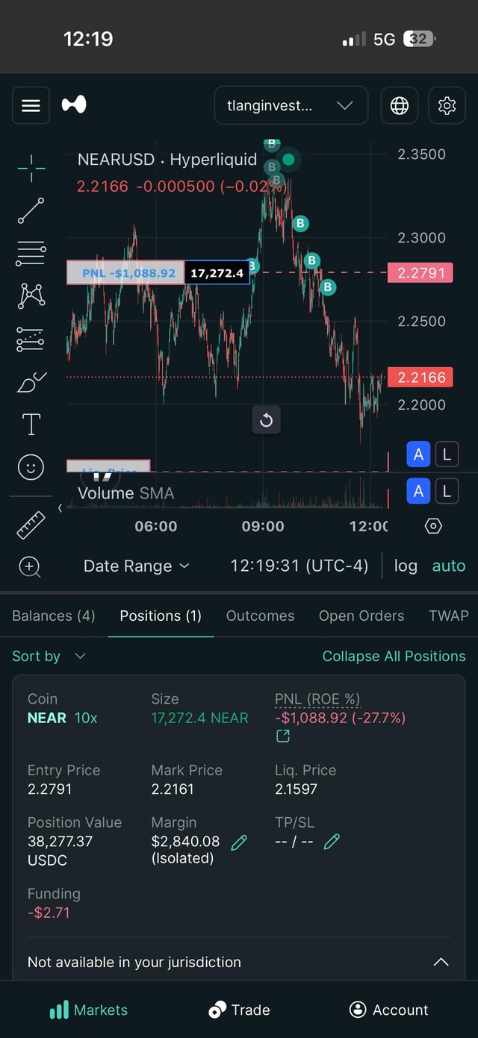Click the 17,272.4 NEAR size value

coord(199,718)
